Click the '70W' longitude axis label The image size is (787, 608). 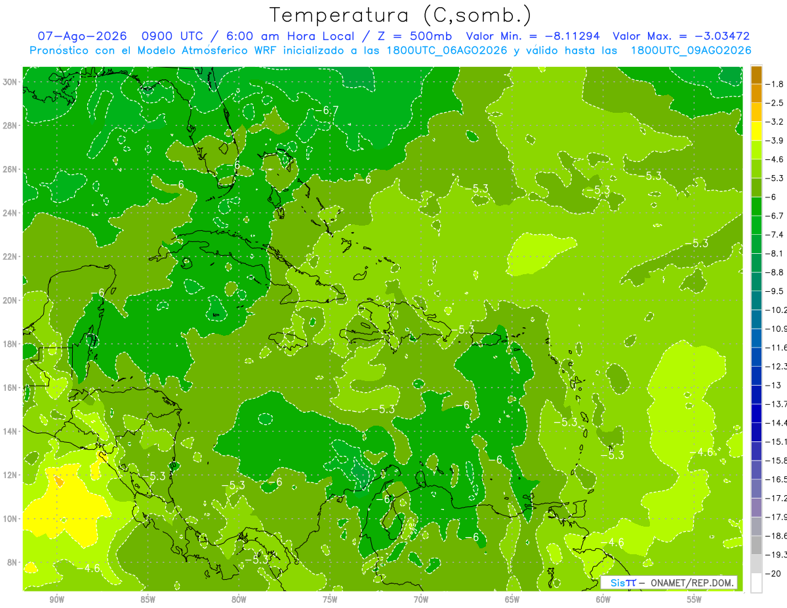click(421, 599)
